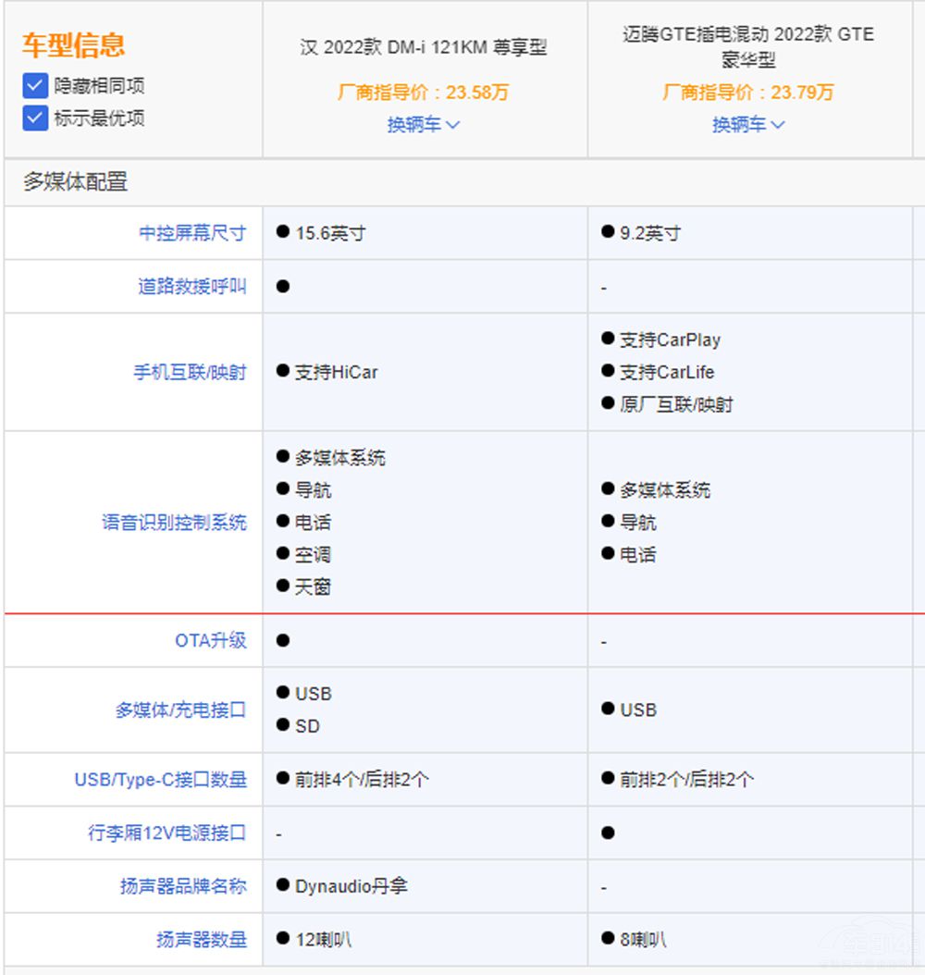This screenshot has width=925, height=975.
Task: Uncheck the 标示最优项 checkbox
Action: tap(35, 118)
